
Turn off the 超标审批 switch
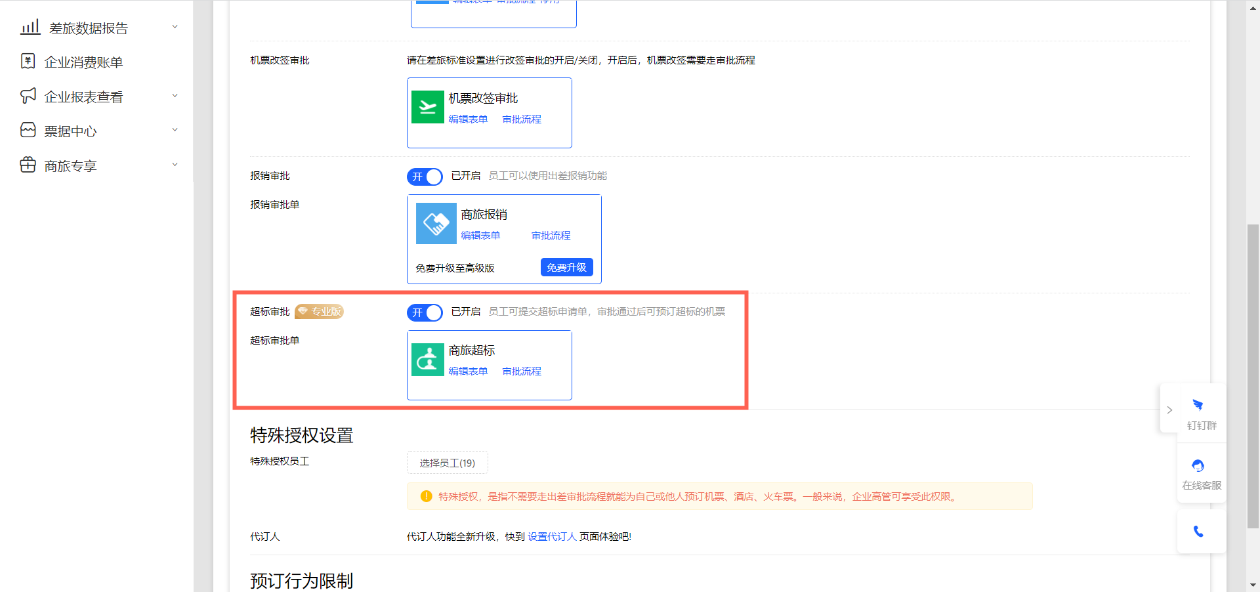(x=425, y=312)
